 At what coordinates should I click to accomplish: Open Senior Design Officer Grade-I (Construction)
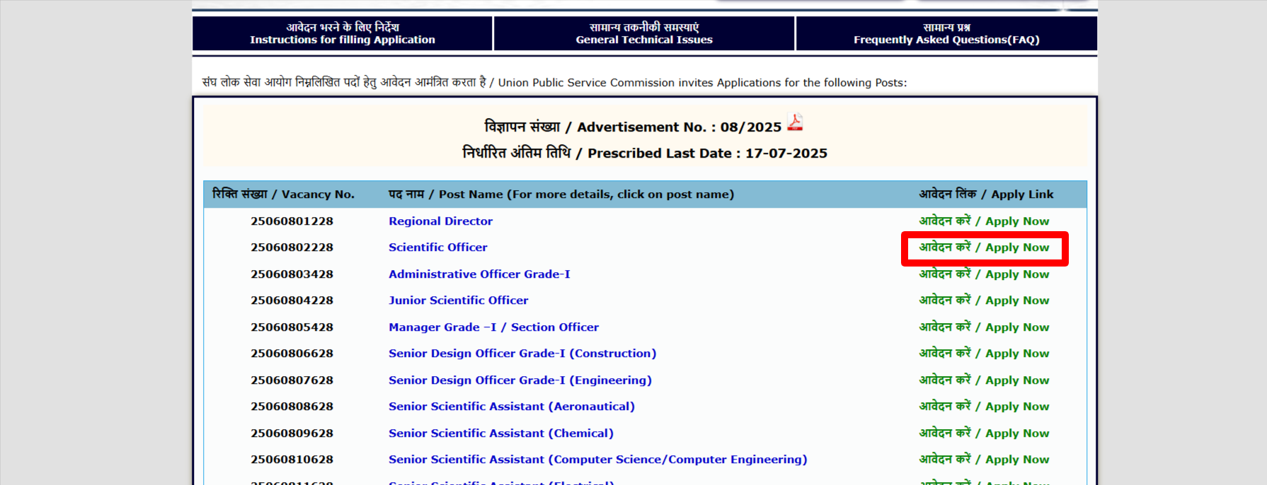[x=522, y=353]
